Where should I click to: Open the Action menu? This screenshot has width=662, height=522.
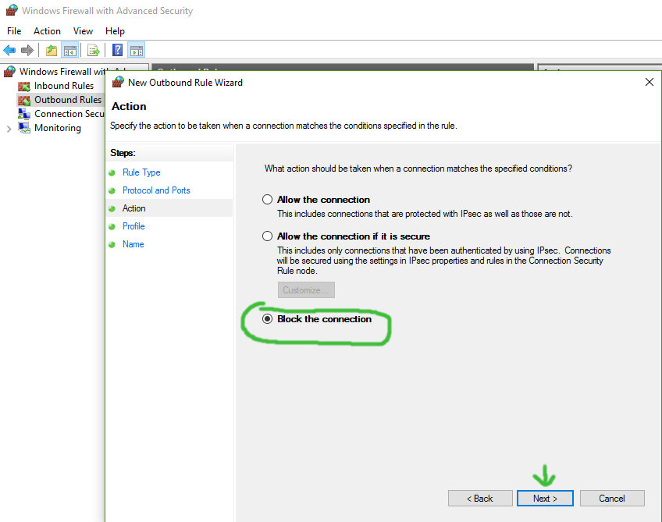coord(48,30)
